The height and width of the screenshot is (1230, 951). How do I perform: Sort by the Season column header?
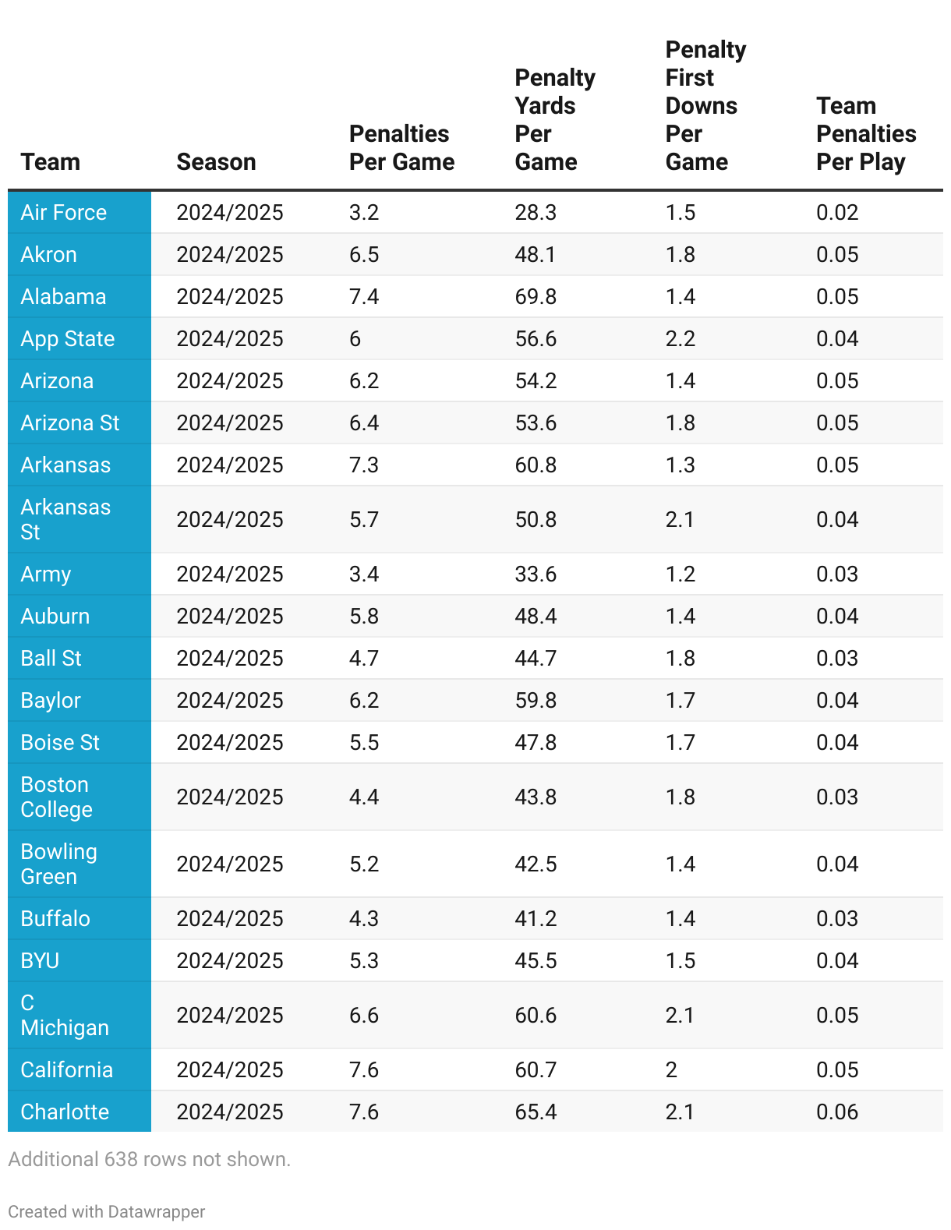click(x=216, y=162)
